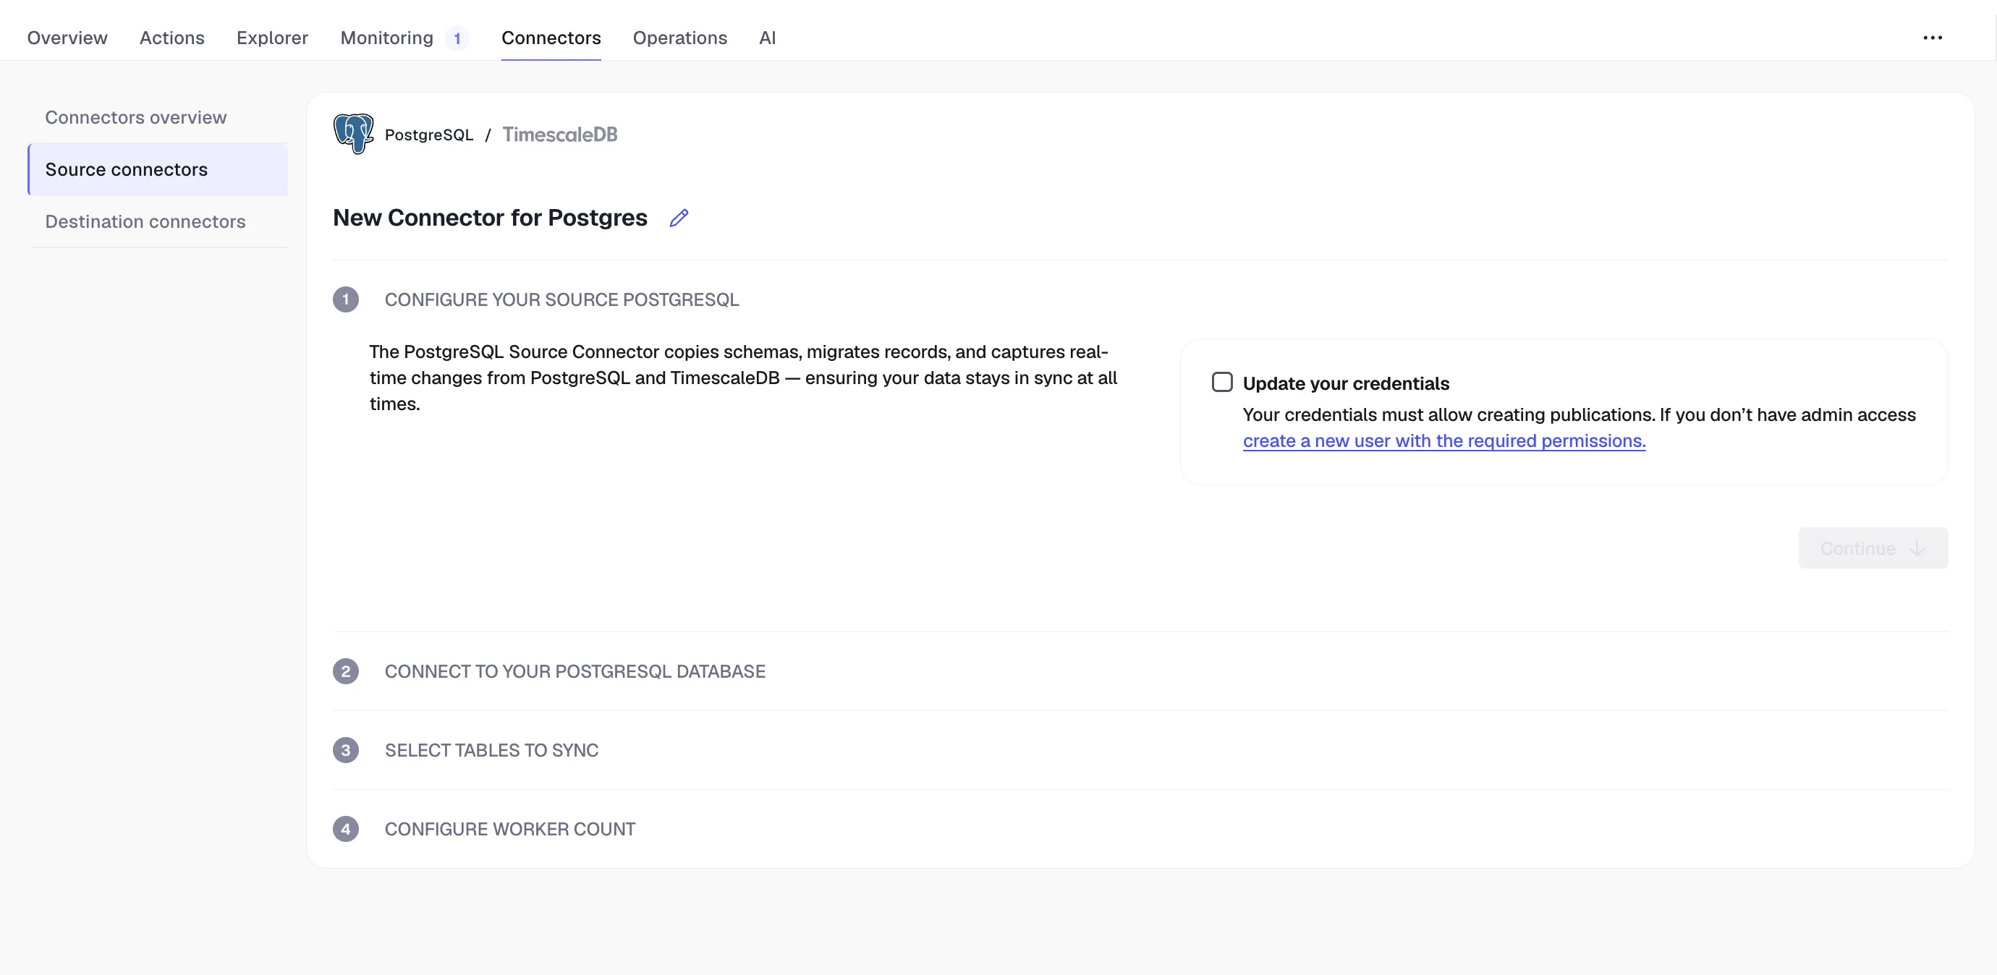1997x975 pixels.
Task: Open the AI tab
Action: point(768,38)
